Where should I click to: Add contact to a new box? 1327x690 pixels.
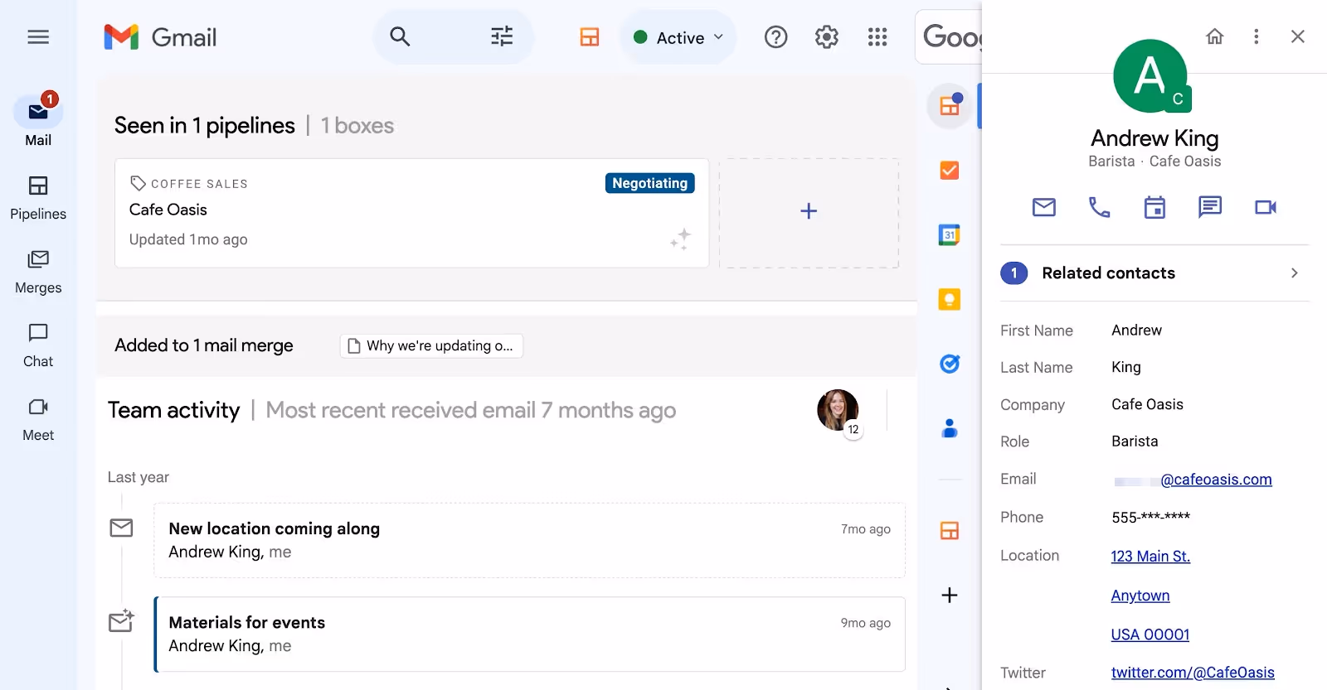point(809,213)
